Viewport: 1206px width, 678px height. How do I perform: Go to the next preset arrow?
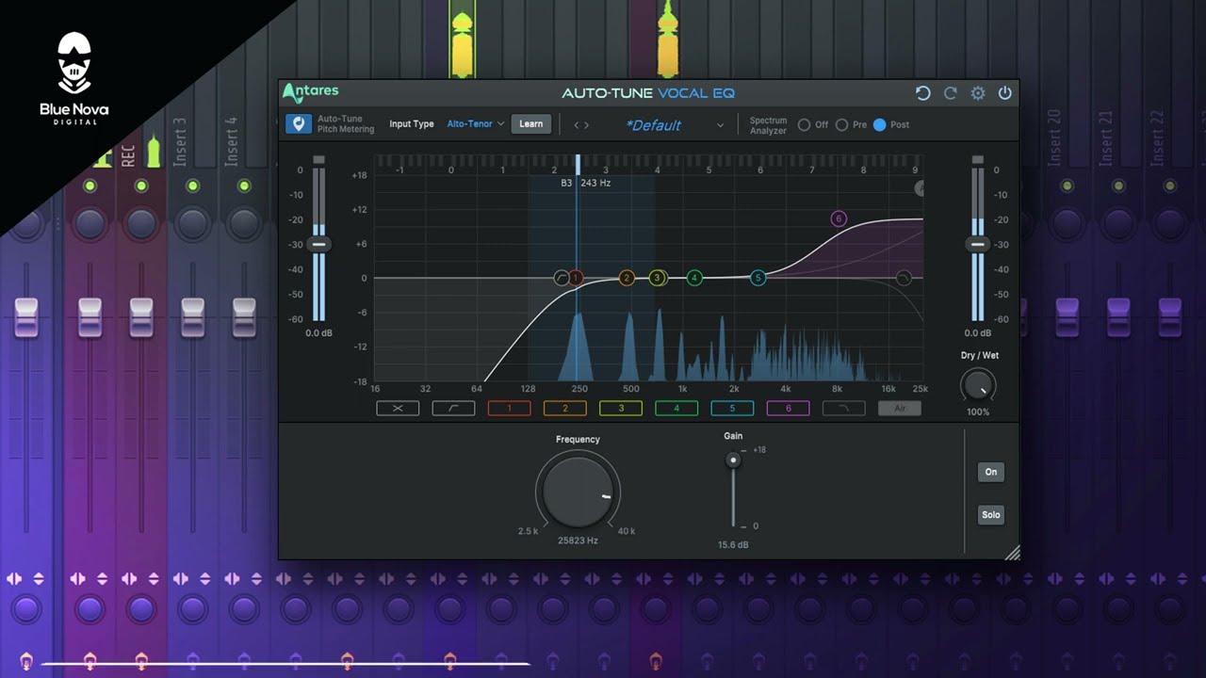[587, 124]
